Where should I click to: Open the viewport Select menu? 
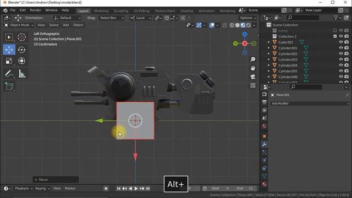pos(54,25)
